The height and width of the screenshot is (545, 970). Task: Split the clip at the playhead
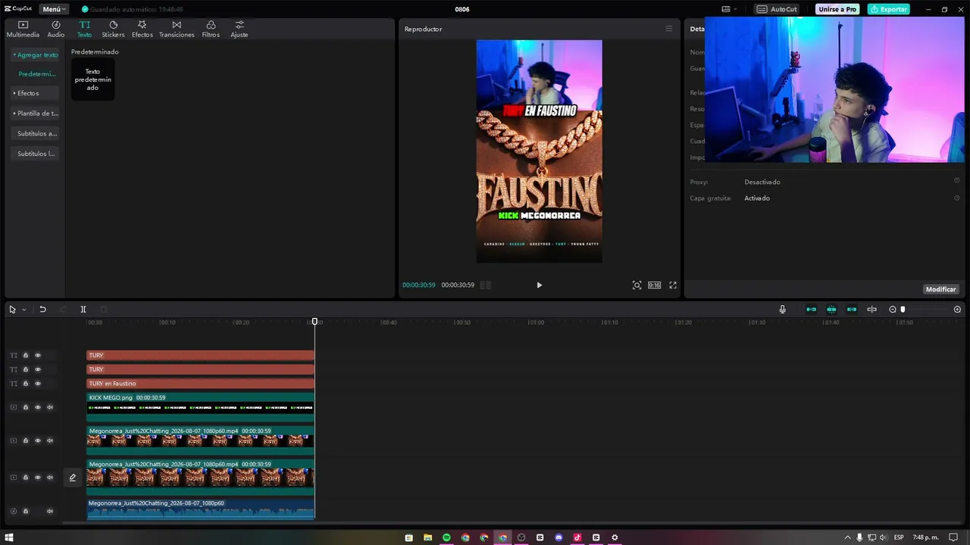tap(83, 310)
